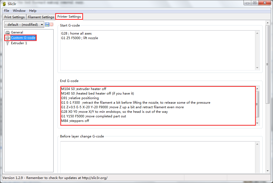Image resolution: width=273 pixels, height=183 pixels.
Task: Click the save preset floppy disk icon
Action: [47, 24]
